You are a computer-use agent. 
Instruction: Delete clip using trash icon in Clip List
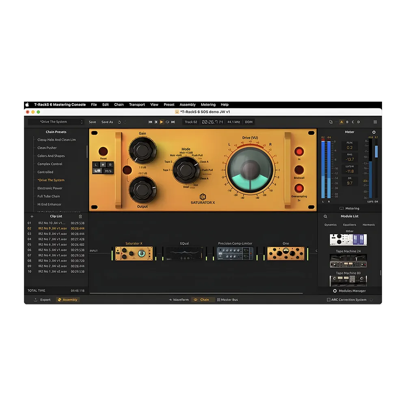pos(80,216)
